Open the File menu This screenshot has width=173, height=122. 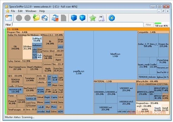13,11
